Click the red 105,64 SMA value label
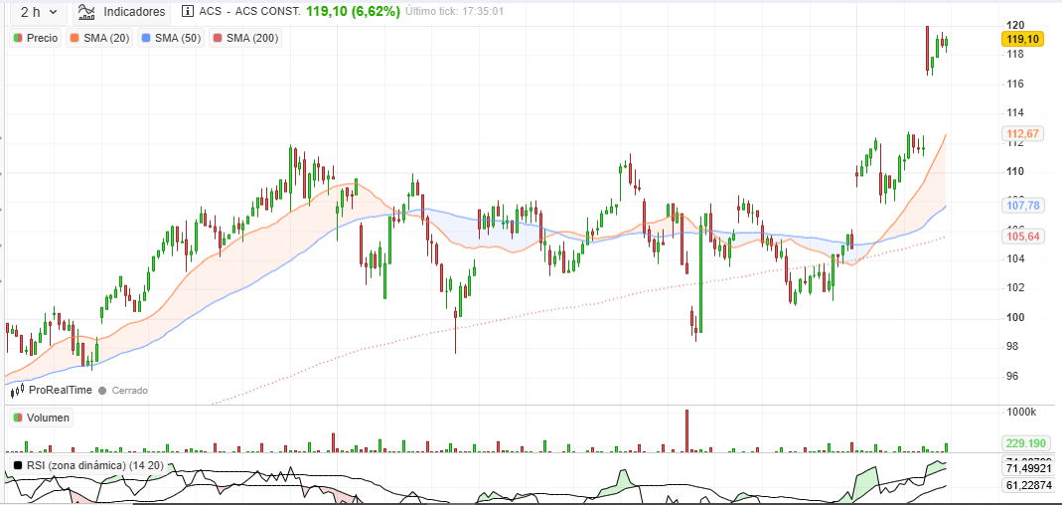 [x=1022, y=236]
